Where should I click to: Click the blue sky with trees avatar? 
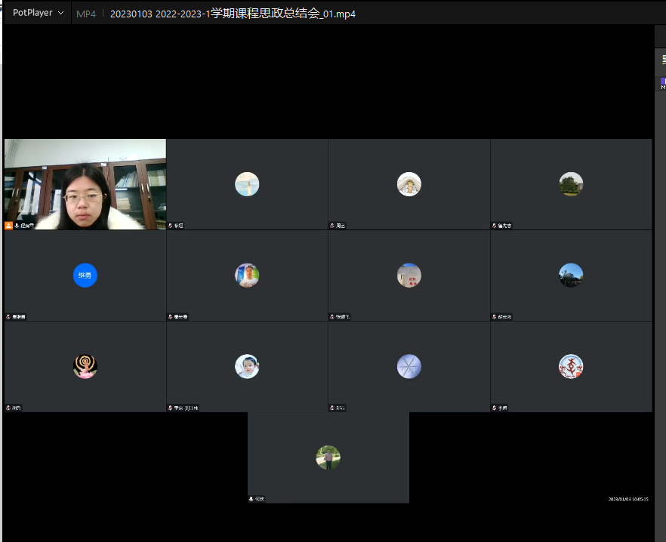571,276
